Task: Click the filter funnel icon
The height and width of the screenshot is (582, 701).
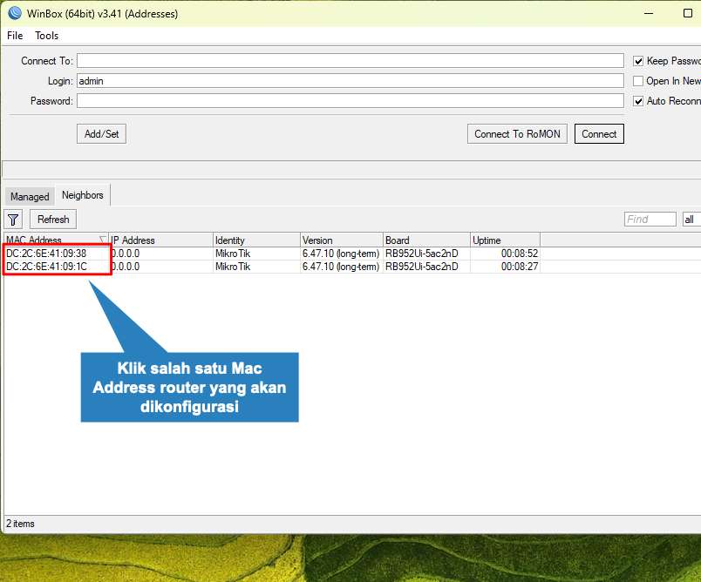Action: [x=14, y=220]
